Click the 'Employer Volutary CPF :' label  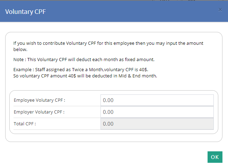[39, 112]
